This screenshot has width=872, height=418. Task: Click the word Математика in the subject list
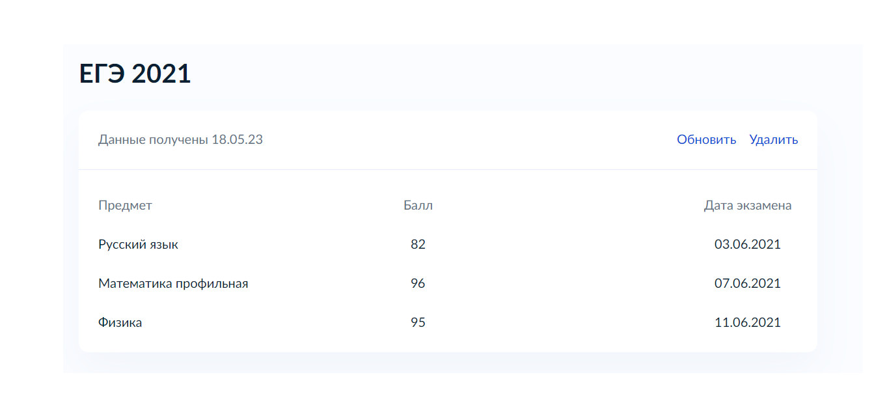pyautogui.click(x=135, y=284)
